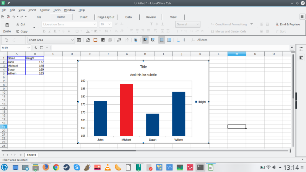Toggle vertical grid lines

click(x=169, y=40)
